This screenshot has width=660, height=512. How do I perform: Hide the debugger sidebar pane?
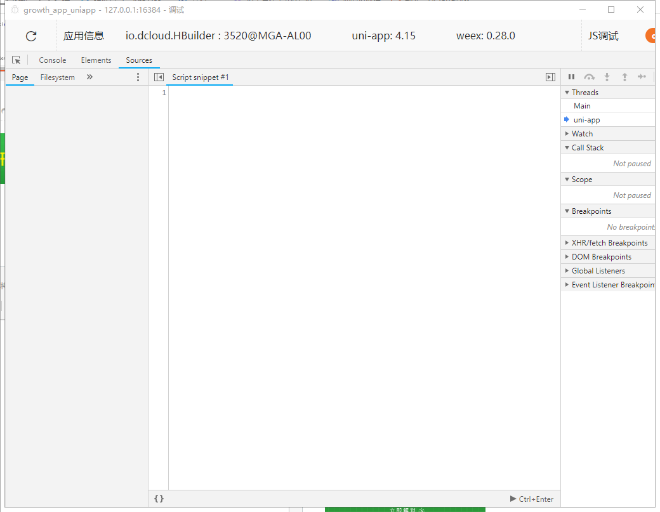click(x=550, y=77)
